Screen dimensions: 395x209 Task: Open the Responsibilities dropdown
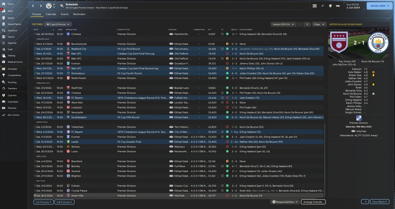[285, 202]
